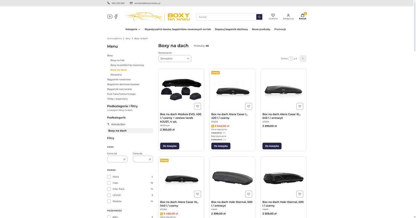This screenshot has height=218, width=416.
Task: Click the search magnifier button
Action: (x=259, y=17)
